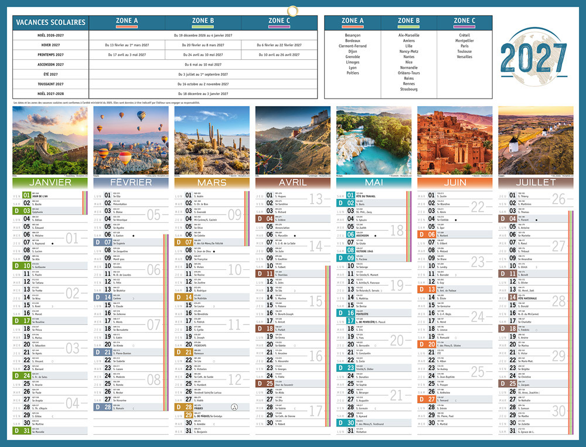Viewport: 586px width, 447px height.
Task: Click the moon dot beside 06 S. Marcellin in Avril
Action: coord(295,236)
